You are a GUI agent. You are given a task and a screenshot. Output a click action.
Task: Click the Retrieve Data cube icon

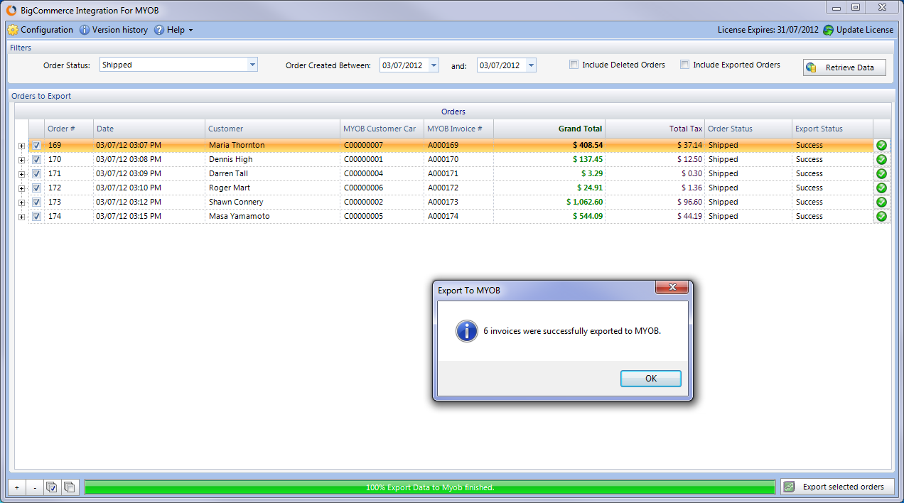click(811, 67)
